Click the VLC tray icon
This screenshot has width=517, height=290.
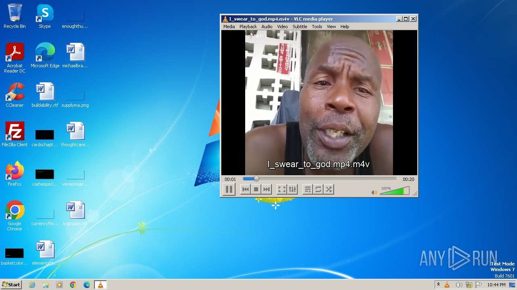[x=447, y=285]
